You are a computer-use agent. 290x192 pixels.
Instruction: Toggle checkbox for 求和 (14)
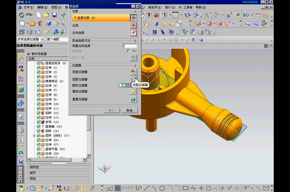pyautogui.click(x=39, y=122)
